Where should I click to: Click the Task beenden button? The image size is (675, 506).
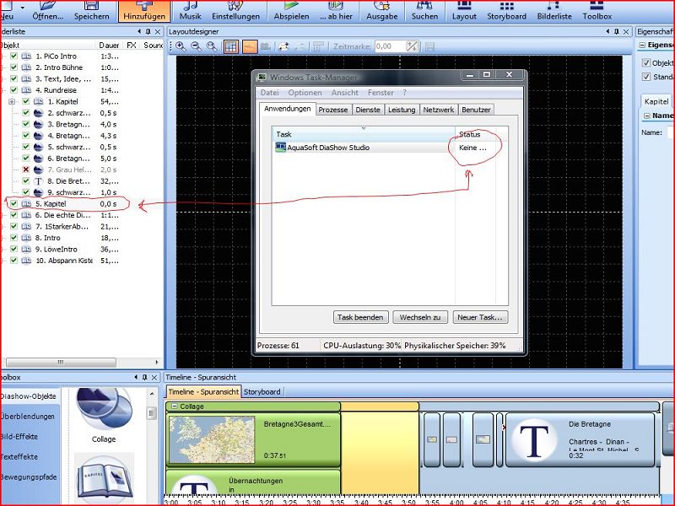pyautogui.click(x=361, y=317)
